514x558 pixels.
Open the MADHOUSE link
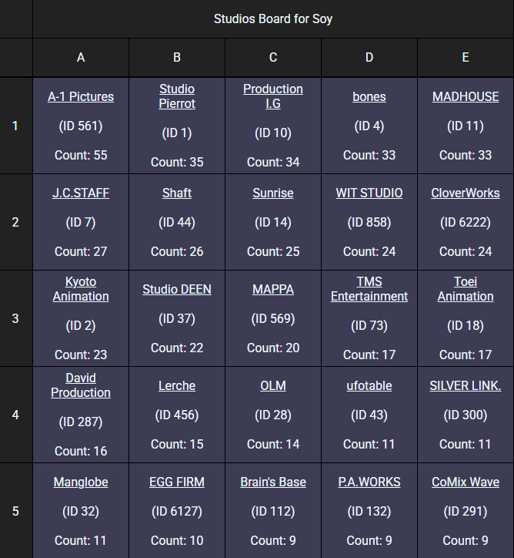pyautogui.click(x=466, y=96)
